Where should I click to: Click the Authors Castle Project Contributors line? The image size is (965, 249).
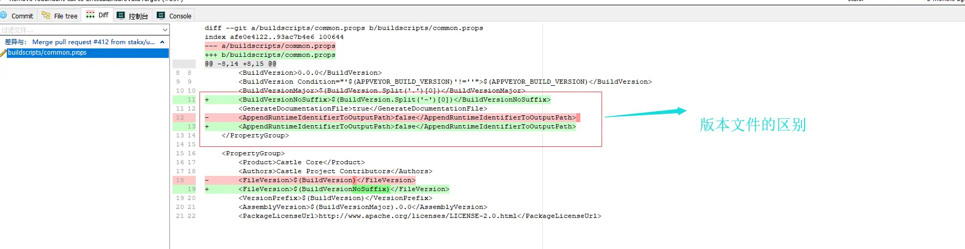coord(336,171)
